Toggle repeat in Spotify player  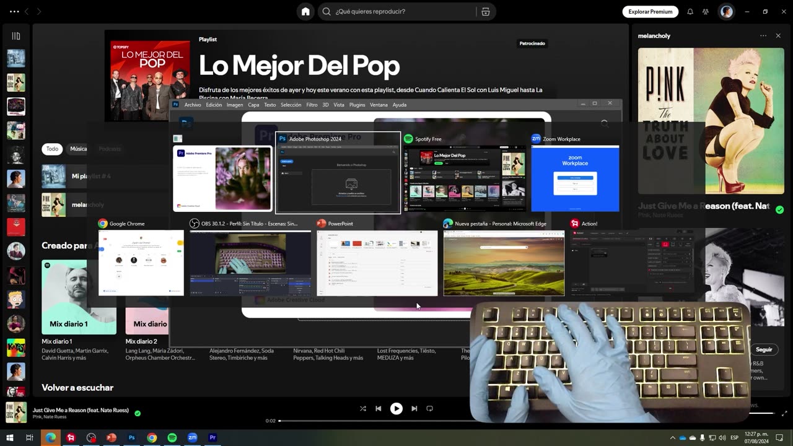tap(429, 408)
